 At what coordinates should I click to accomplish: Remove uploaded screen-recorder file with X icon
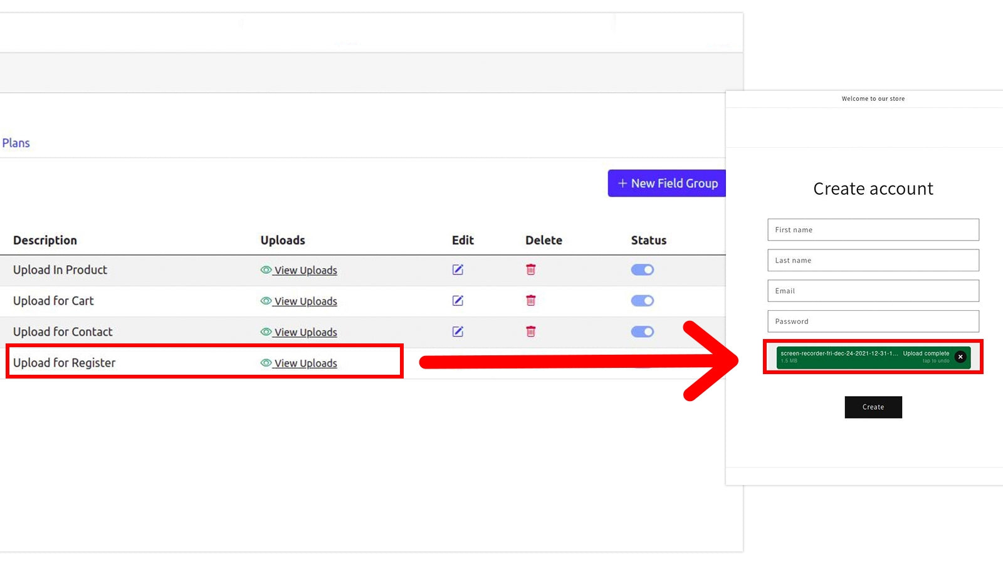[960, 357]
